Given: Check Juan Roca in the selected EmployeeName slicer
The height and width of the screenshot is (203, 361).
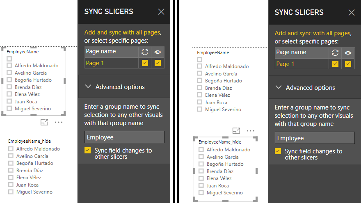Looking at the screenshot, I should click(9, 101).
